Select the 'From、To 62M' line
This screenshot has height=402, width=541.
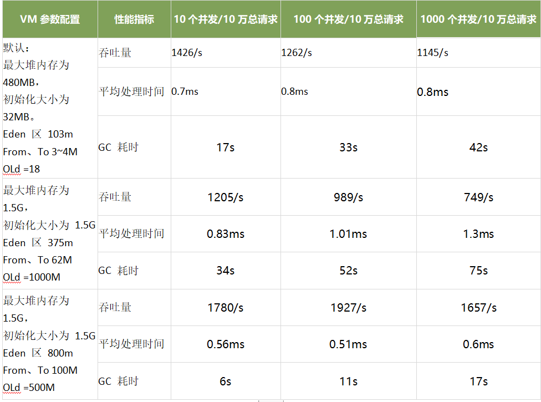38,260
